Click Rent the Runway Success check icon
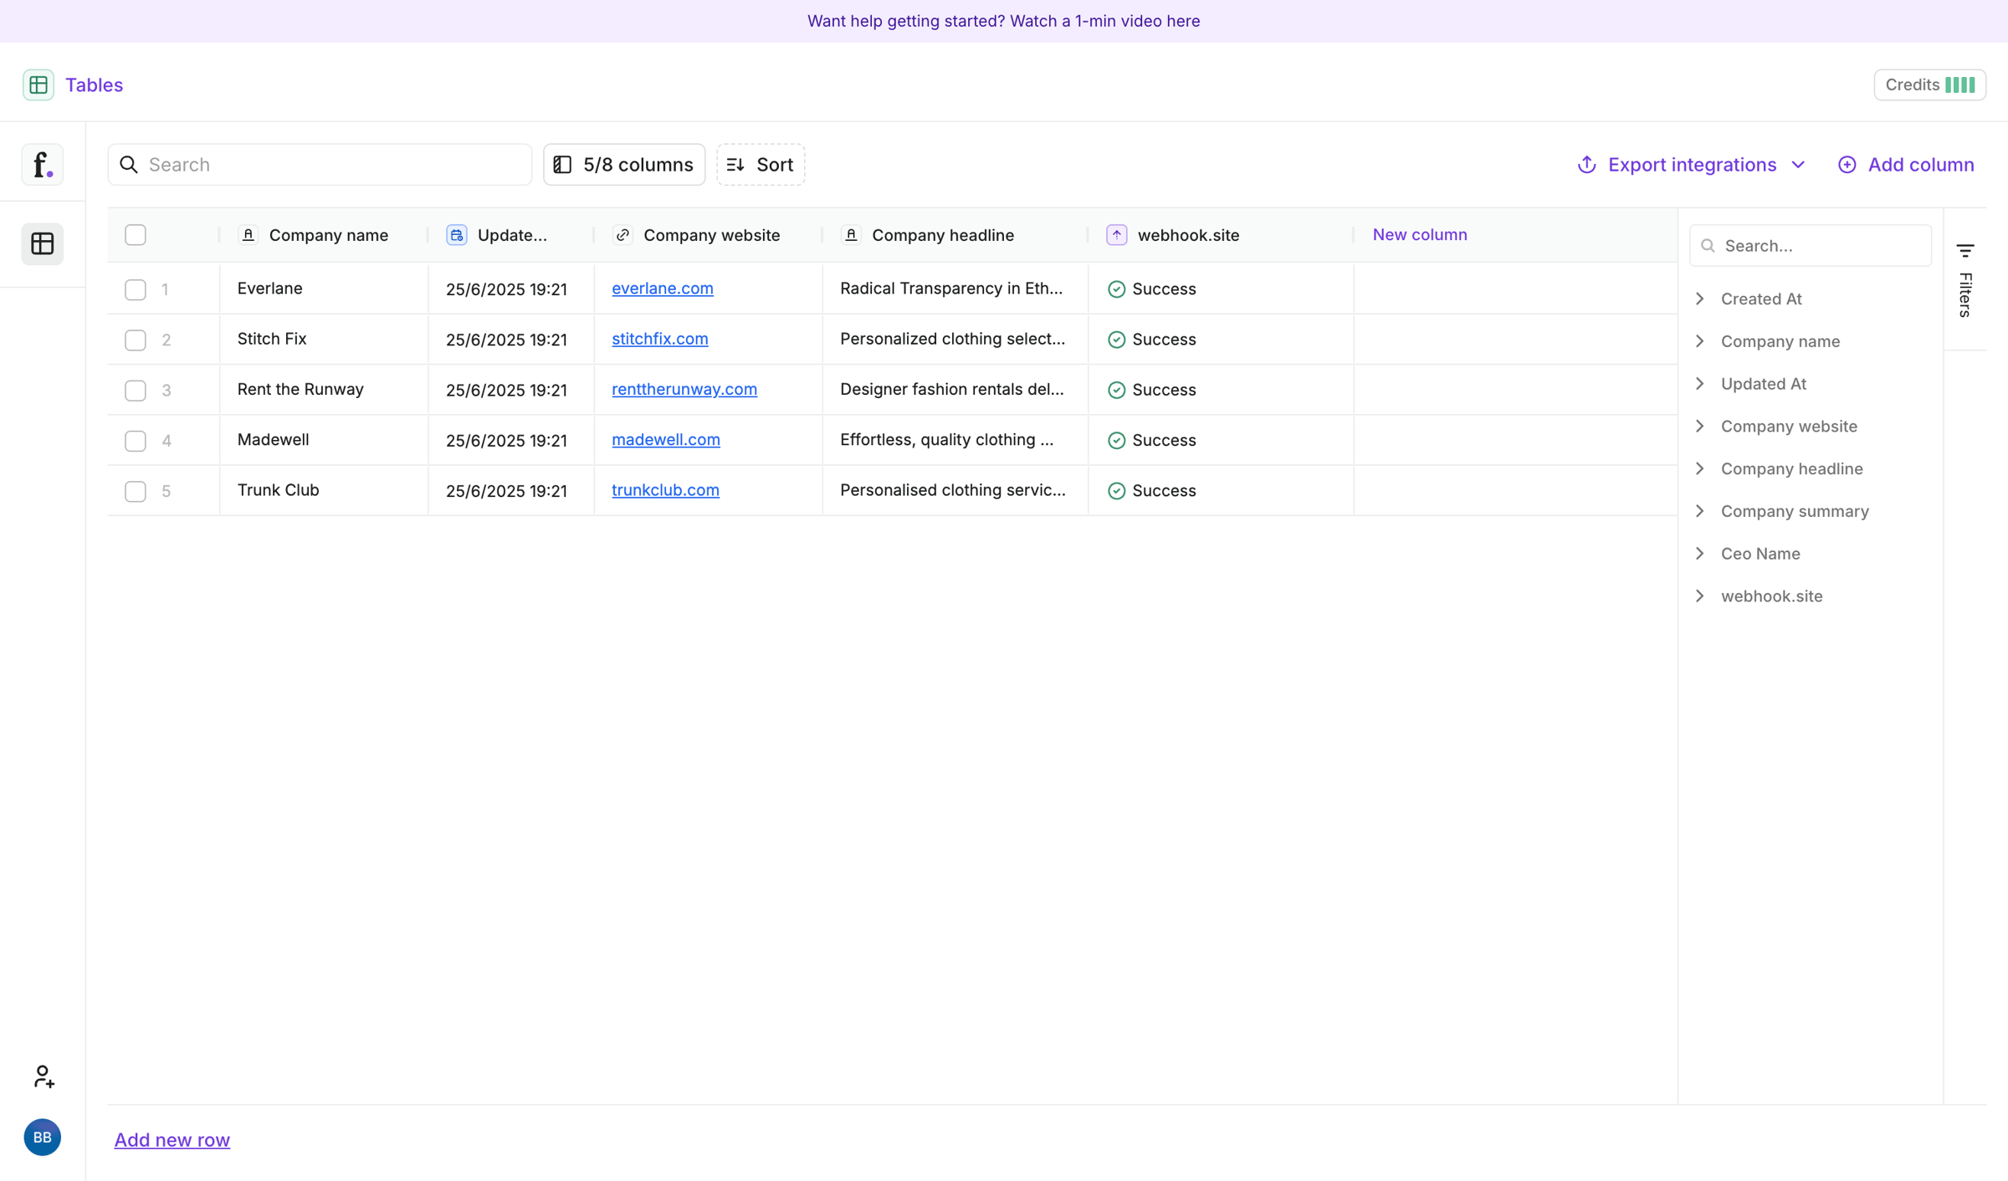 (x=1116, y=390)
